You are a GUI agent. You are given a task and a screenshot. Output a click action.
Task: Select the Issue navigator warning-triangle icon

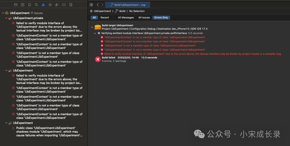43,5
